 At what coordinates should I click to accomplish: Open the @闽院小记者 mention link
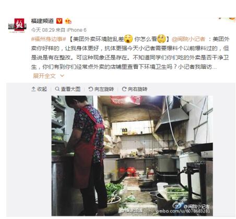coord(188,39)
